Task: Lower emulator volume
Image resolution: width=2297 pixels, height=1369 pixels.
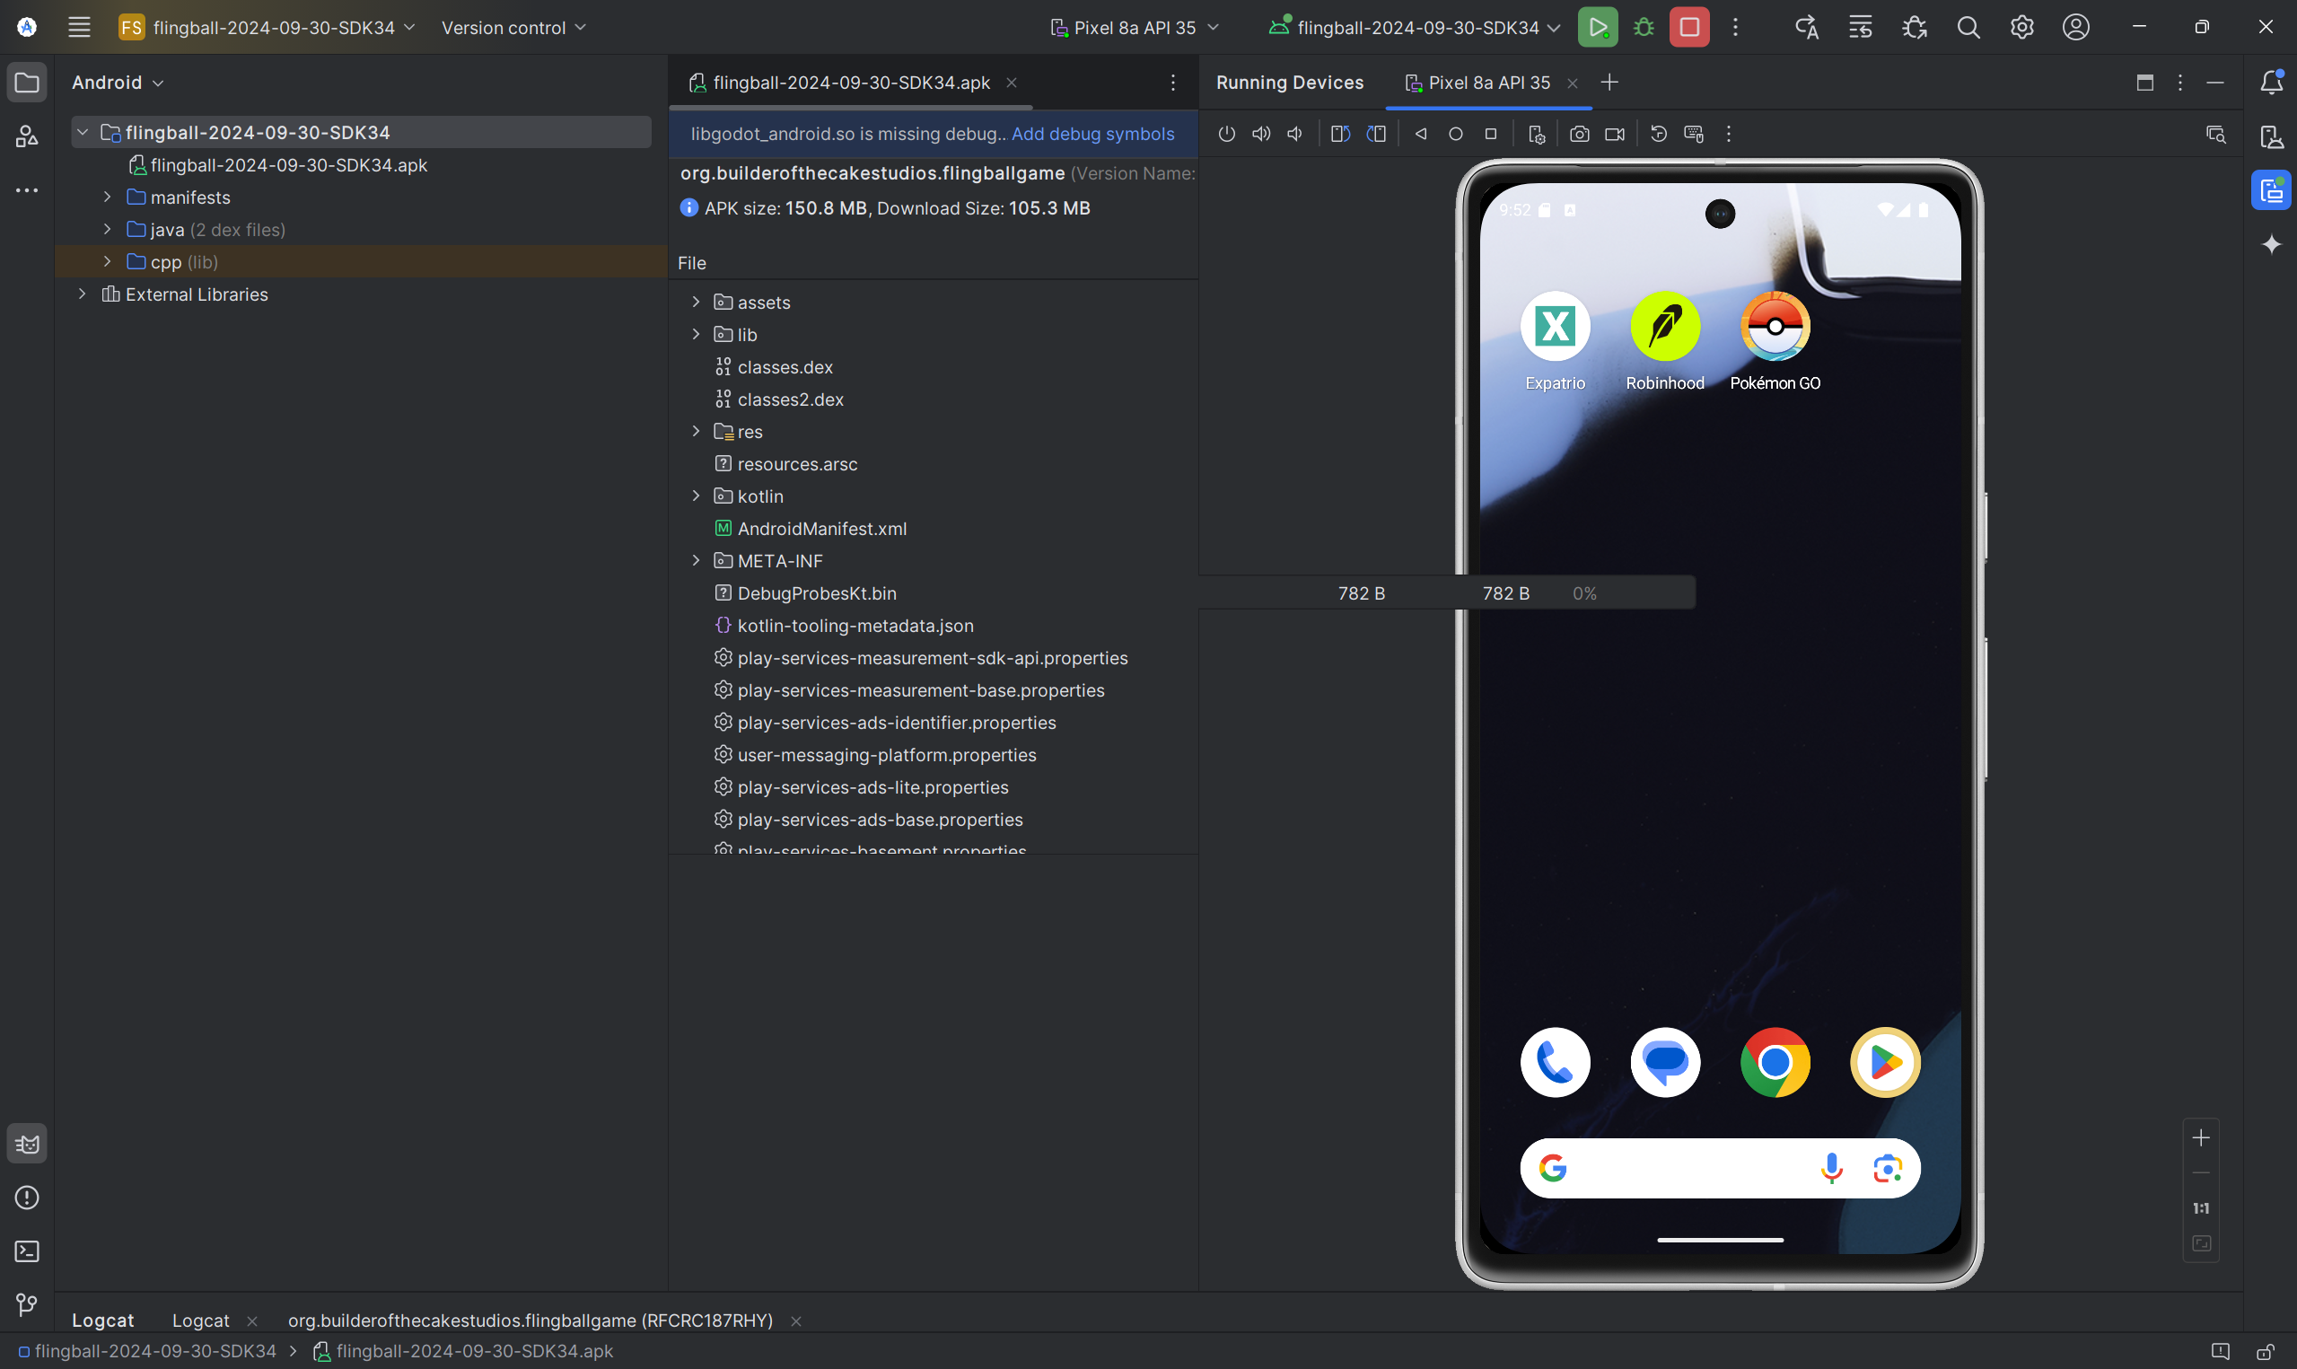Action: click(1295, 135)
